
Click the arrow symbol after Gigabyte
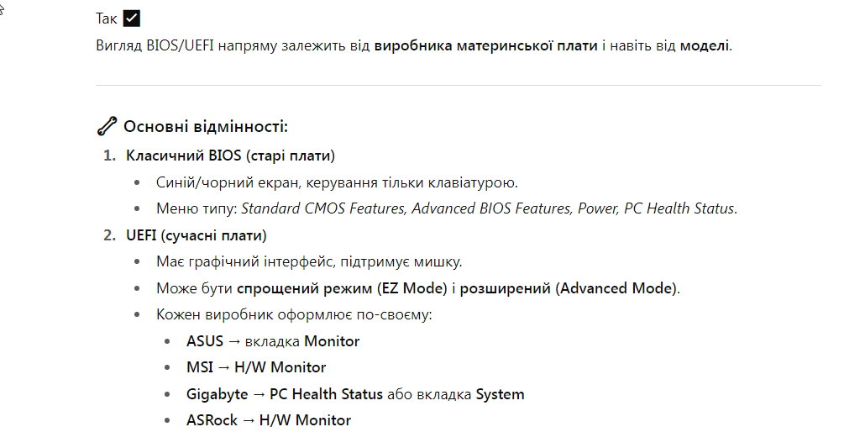click(259, 394)
